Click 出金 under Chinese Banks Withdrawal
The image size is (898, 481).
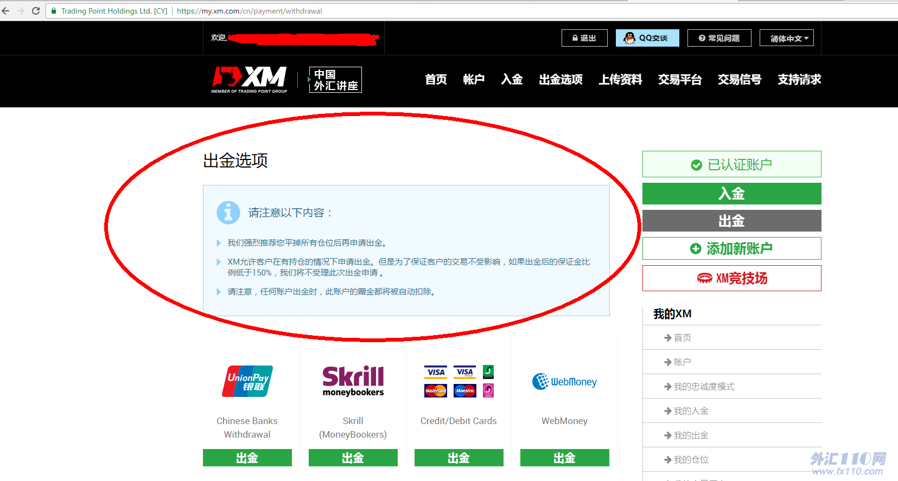[247, 458]
